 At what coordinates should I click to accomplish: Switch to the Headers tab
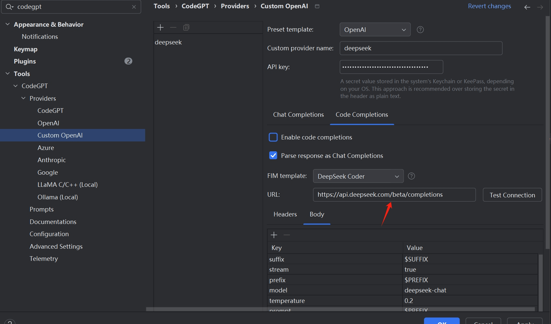click(285, 214)
